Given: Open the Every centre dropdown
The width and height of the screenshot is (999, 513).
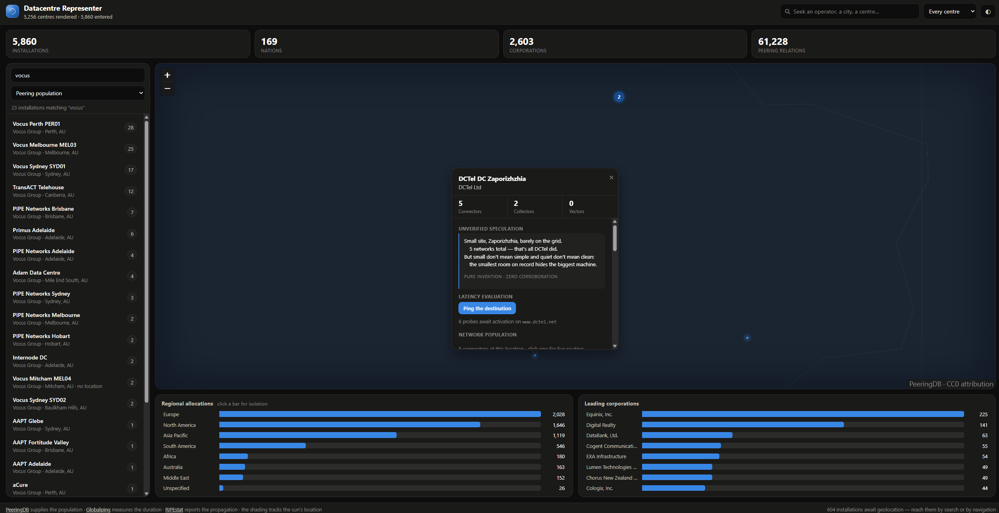Looking at the screenshot, I should pos(950,12).
